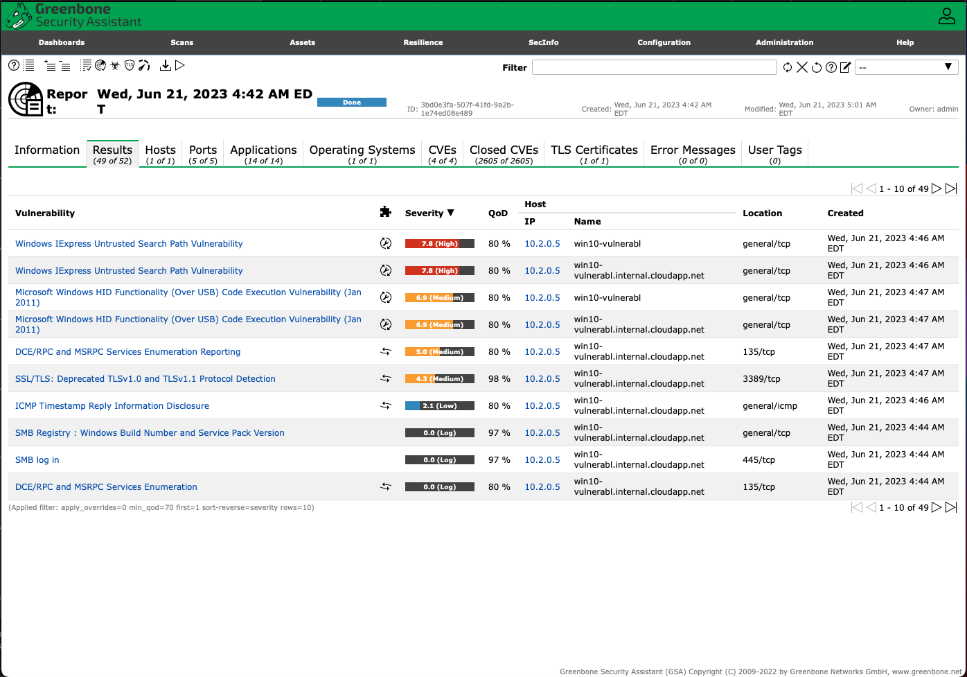Open filter help question-mark icon

pos(831,67)
